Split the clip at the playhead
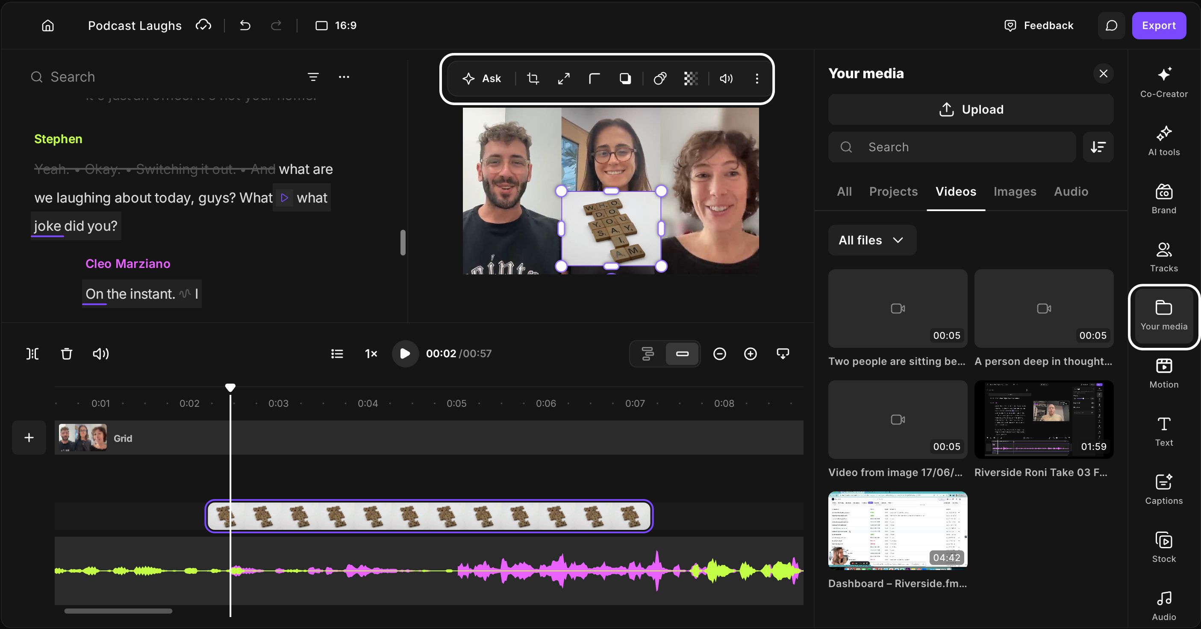The image size is (1201, 629). click(32, 354)
